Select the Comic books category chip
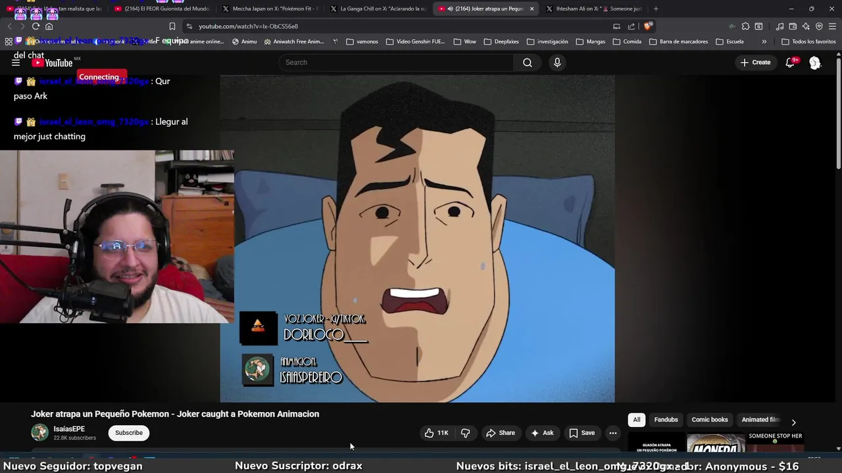Viewport: 842px width, 473px height. pos(710,420)
